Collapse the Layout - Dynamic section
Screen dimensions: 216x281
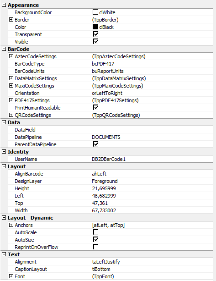pyautogui.click(x=4, y=218)
